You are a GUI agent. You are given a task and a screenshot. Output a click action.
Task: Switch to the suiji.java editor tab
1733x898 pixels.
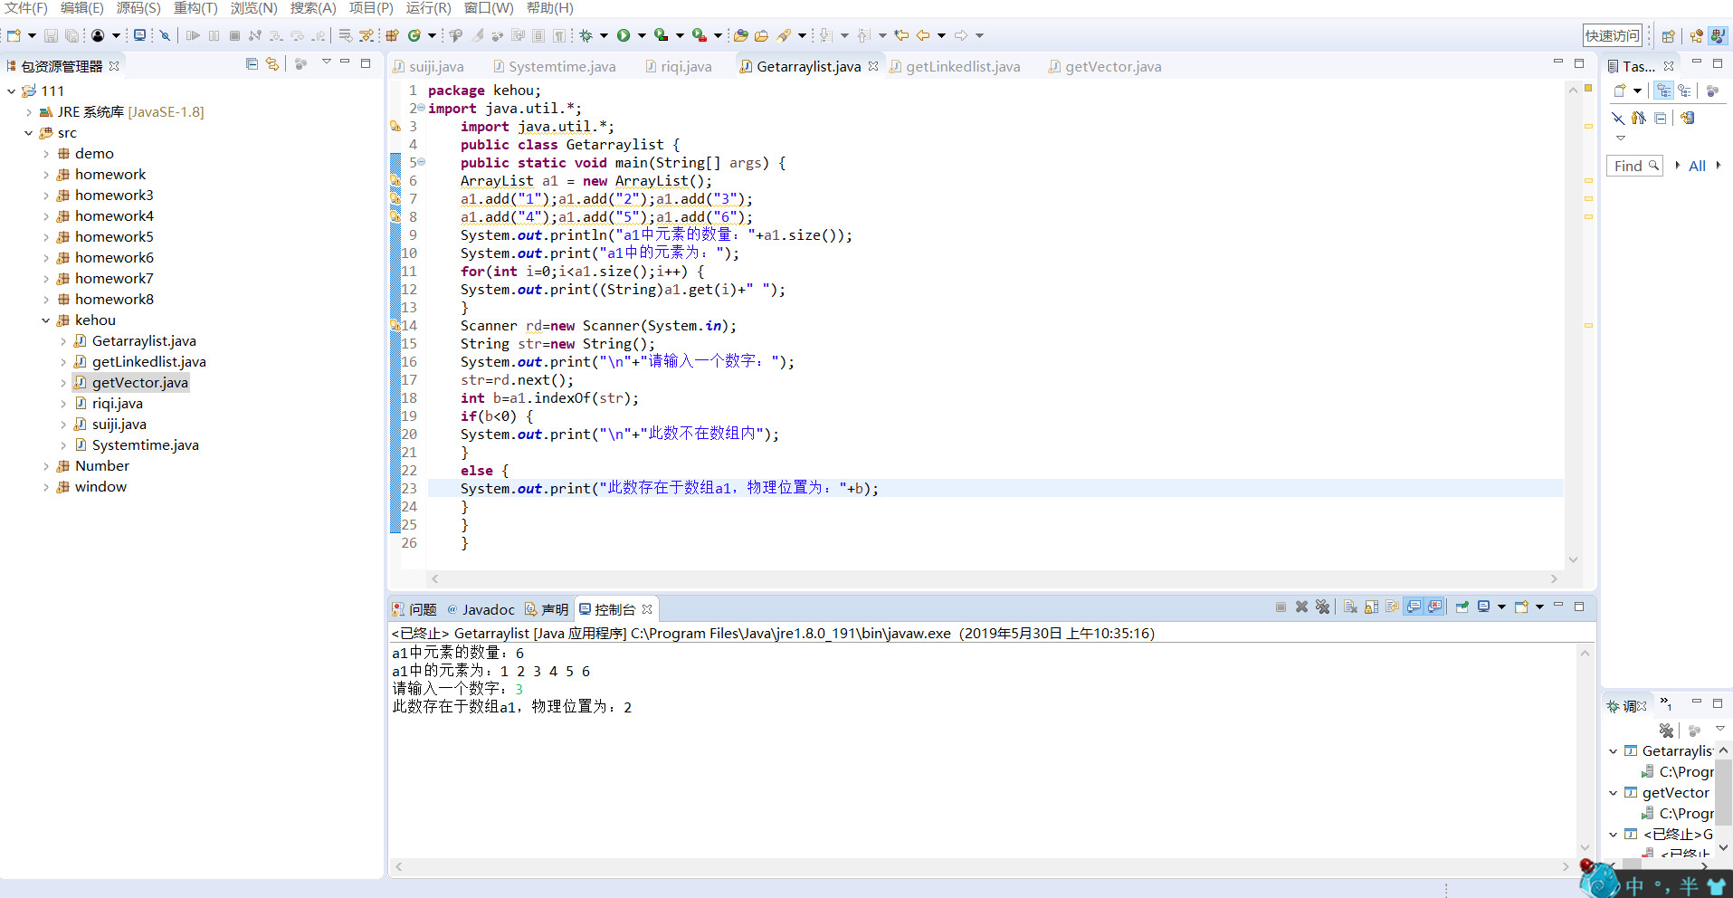coord(428,66)
